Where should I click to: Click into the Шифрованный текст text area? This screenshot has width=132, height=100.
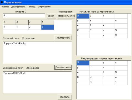[37, 82]
